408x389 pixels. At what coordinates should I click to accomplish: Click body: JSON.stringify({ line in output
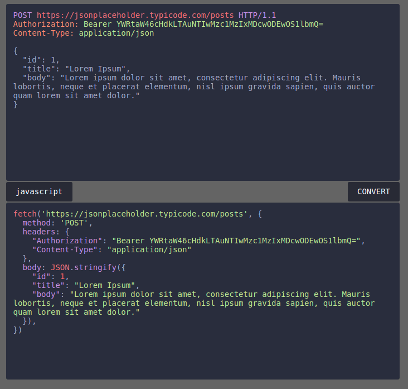point(74,267)
